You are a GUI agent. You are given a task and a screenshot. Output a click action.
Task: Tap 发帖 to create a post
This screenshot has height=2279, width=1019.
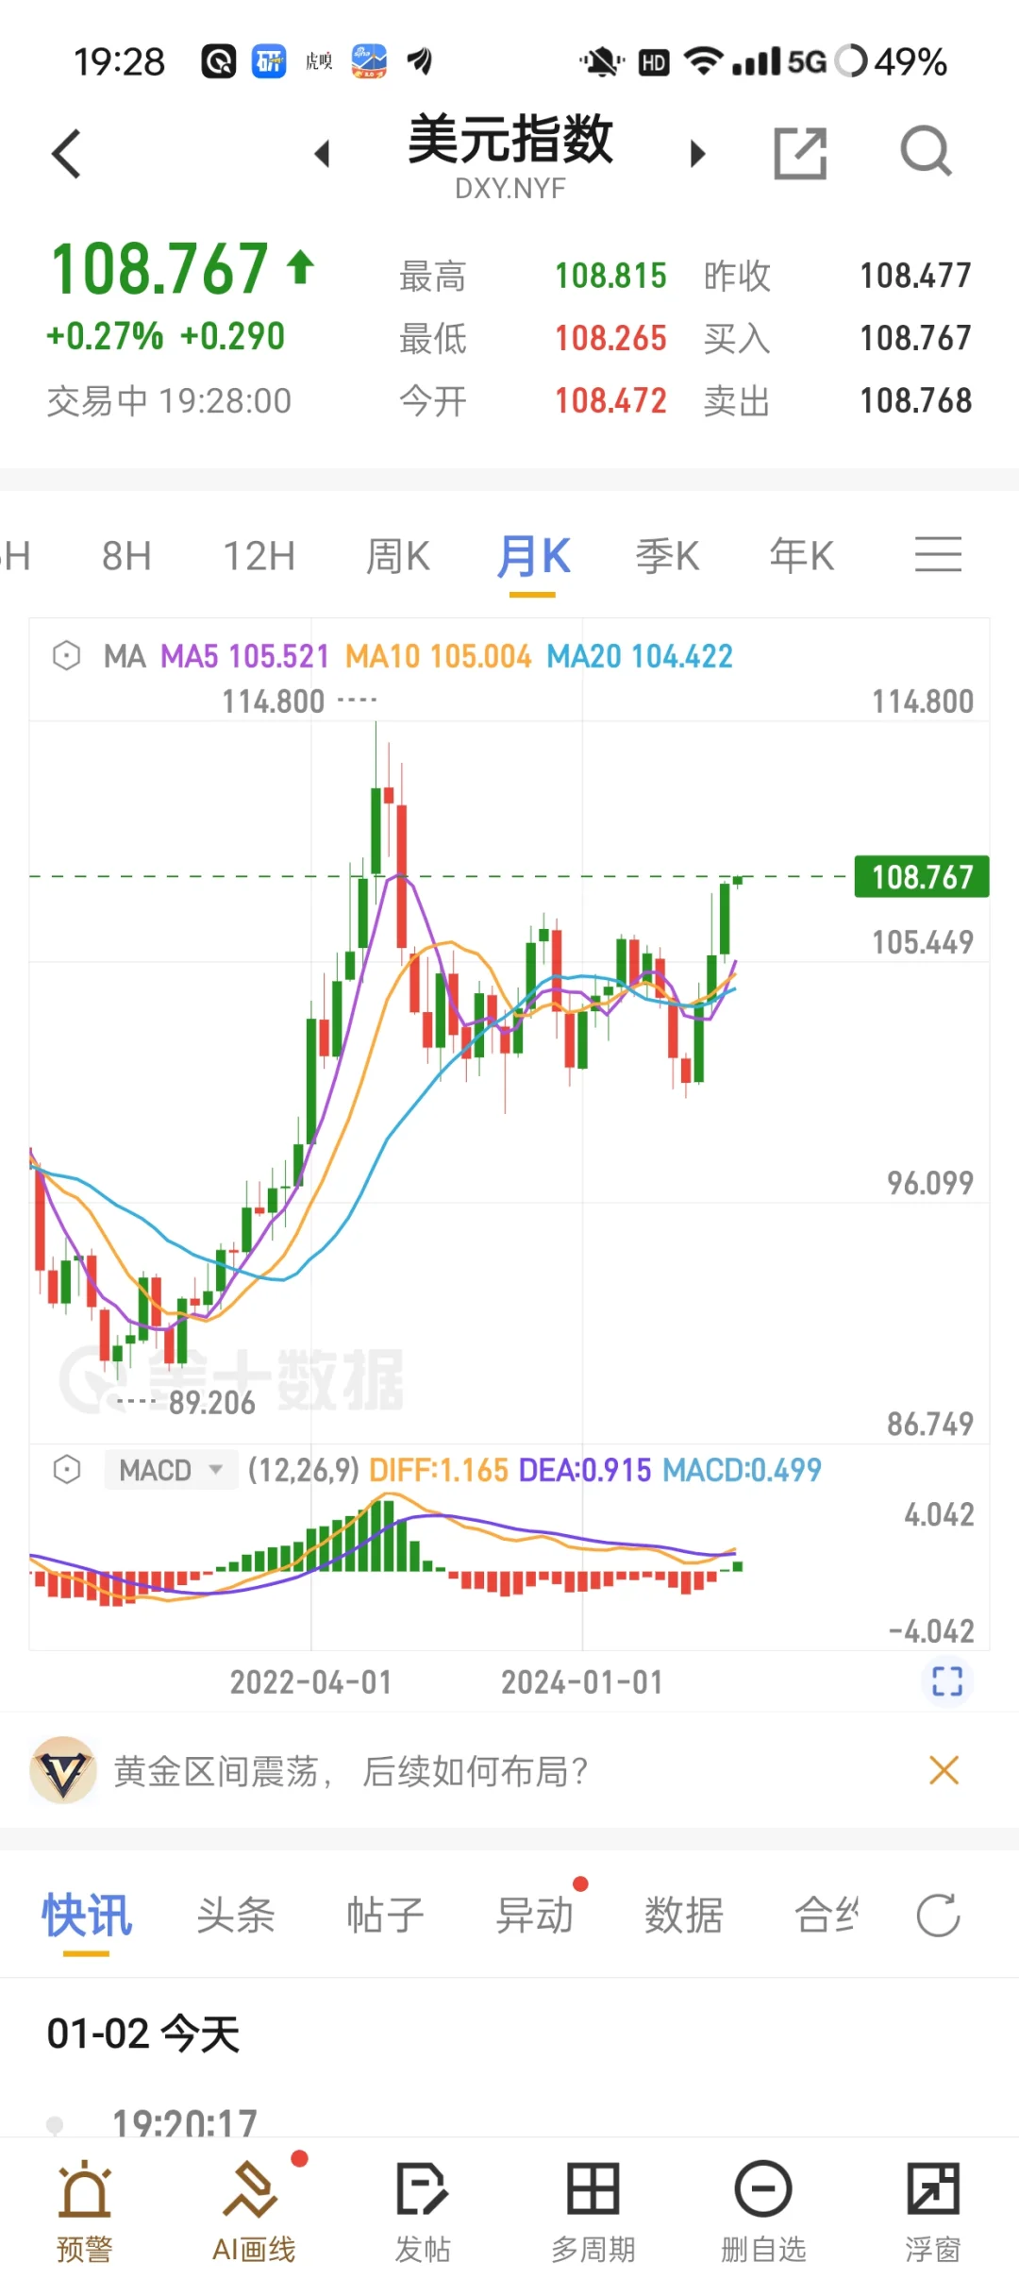coord(423,2211)
